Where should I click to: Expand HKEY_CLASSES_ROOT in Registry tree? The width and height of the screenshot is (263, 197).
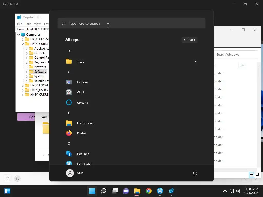click(23, 39)
